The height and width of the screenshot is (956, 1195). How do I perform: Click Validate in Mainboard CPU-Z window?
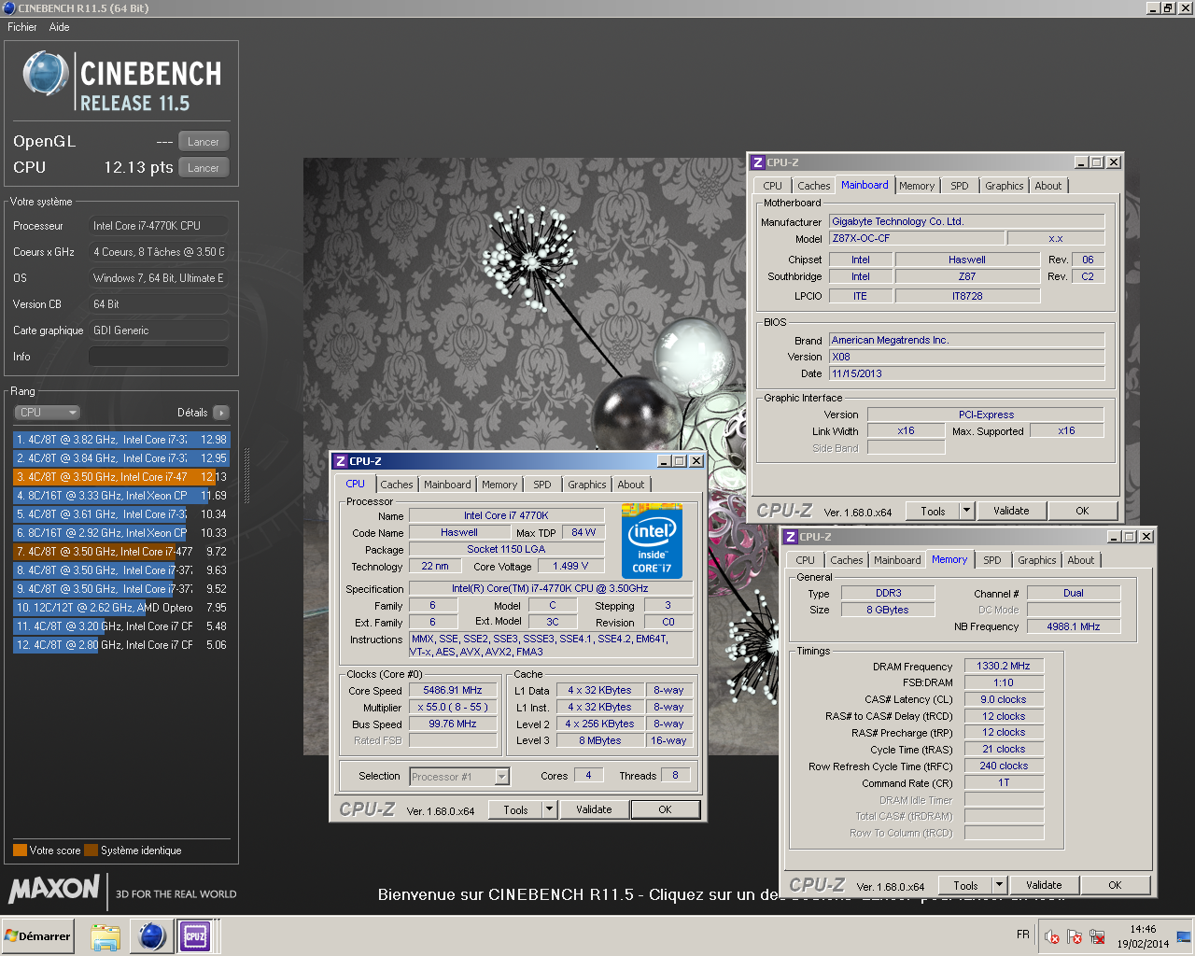click(x=1011, y=512)
